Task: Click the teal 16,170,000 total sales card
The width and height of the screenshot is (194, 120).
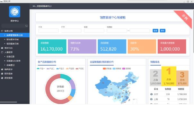Action: tap(52, 46)
